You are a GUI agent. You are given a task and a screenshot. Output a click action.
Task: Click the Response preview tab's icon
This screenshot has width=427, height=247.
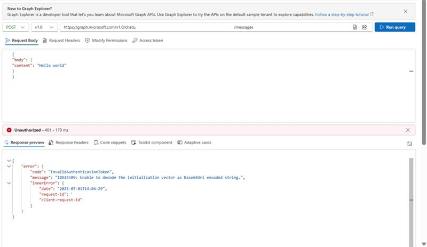tap(6, 142)
